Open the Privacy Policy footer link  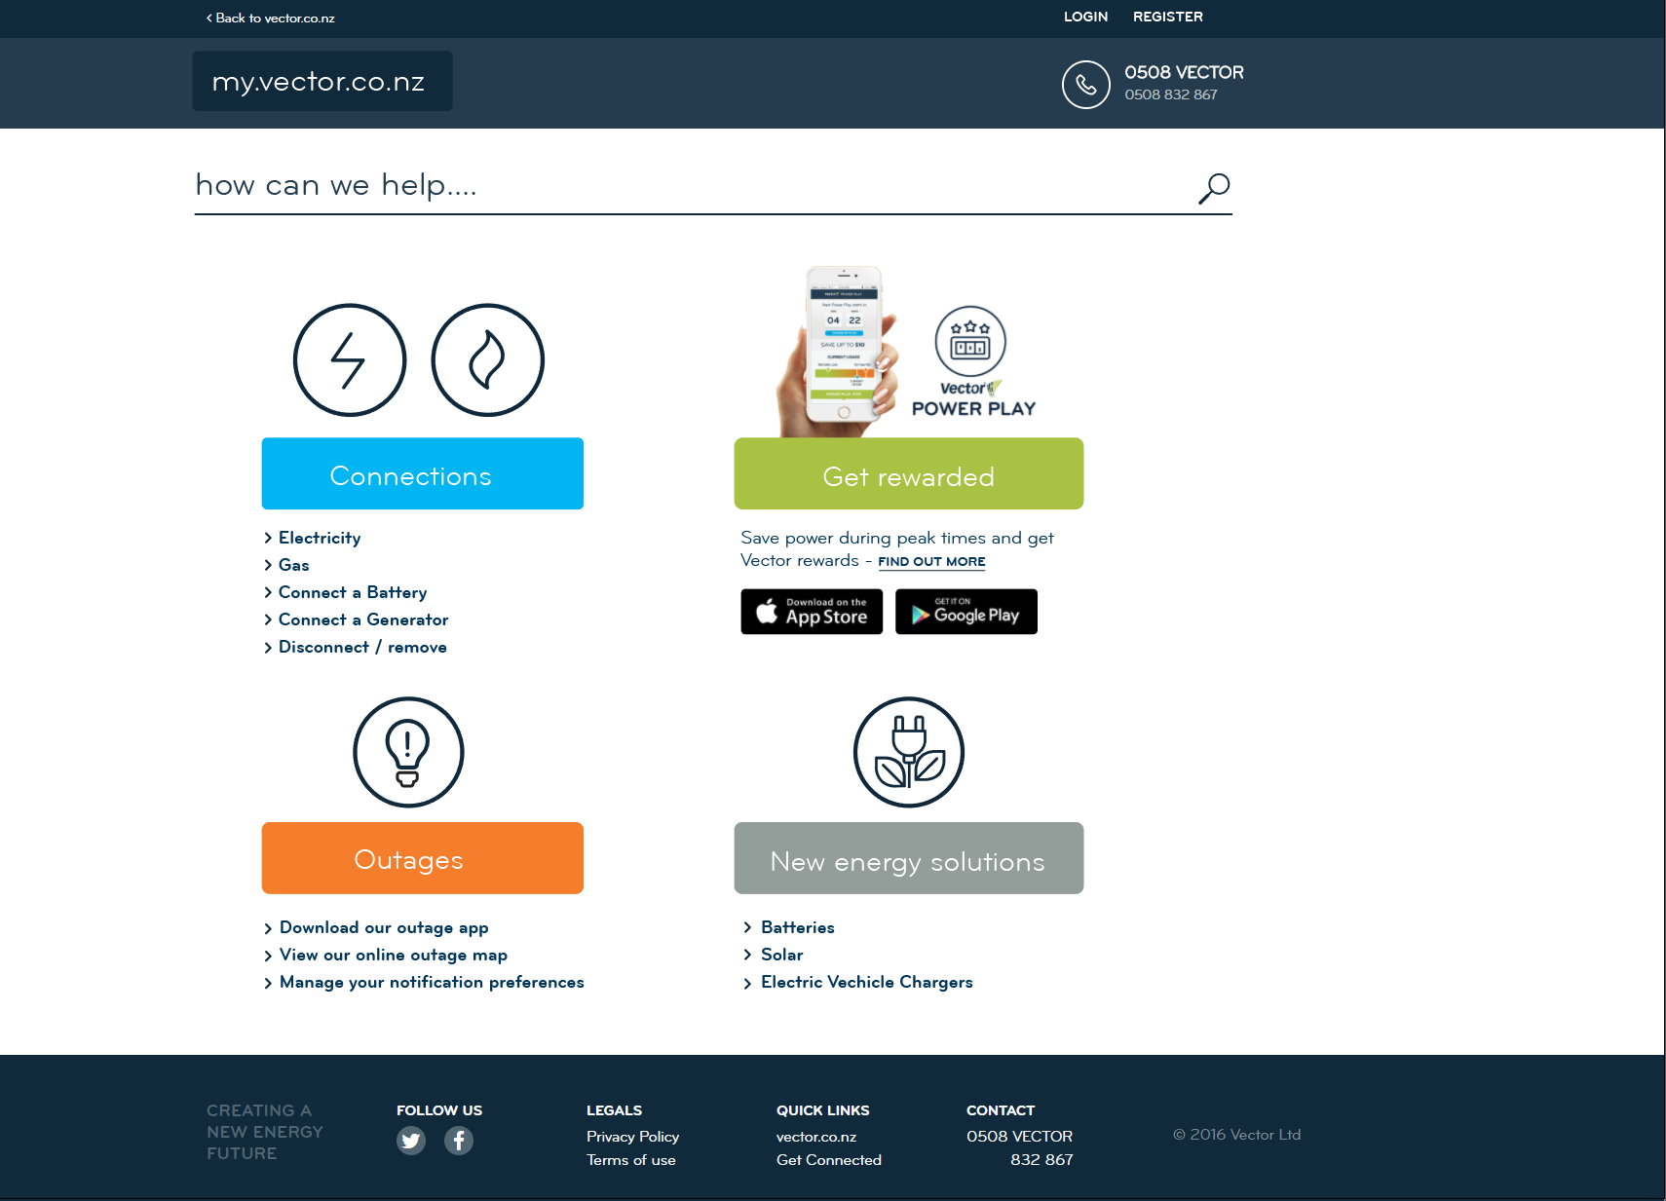point(632,1137)
